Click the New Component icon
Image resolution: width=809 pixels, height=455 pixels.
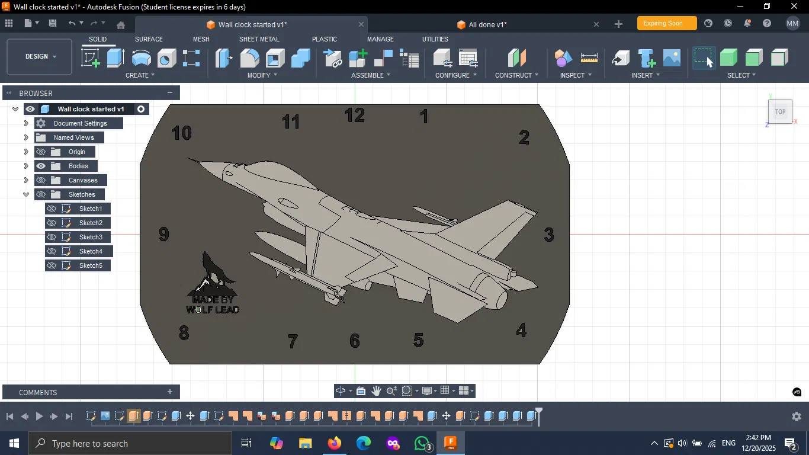[x=358, y=58]
